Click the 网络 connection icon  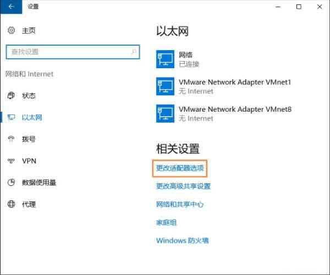coord(165,59)
